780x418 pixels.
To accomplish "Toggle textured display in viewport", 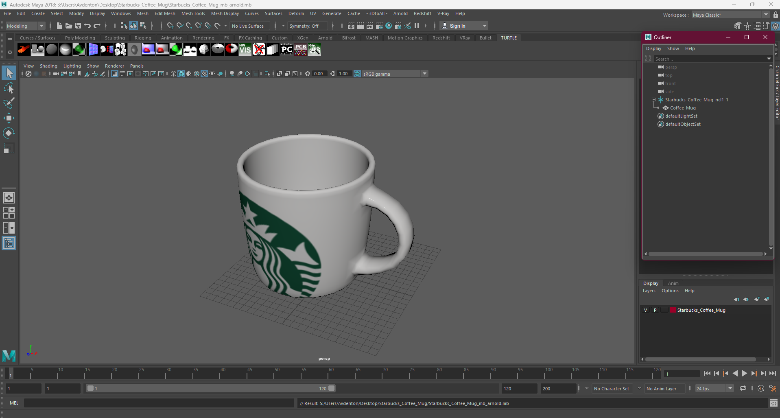I will click(x=204, y=74).
